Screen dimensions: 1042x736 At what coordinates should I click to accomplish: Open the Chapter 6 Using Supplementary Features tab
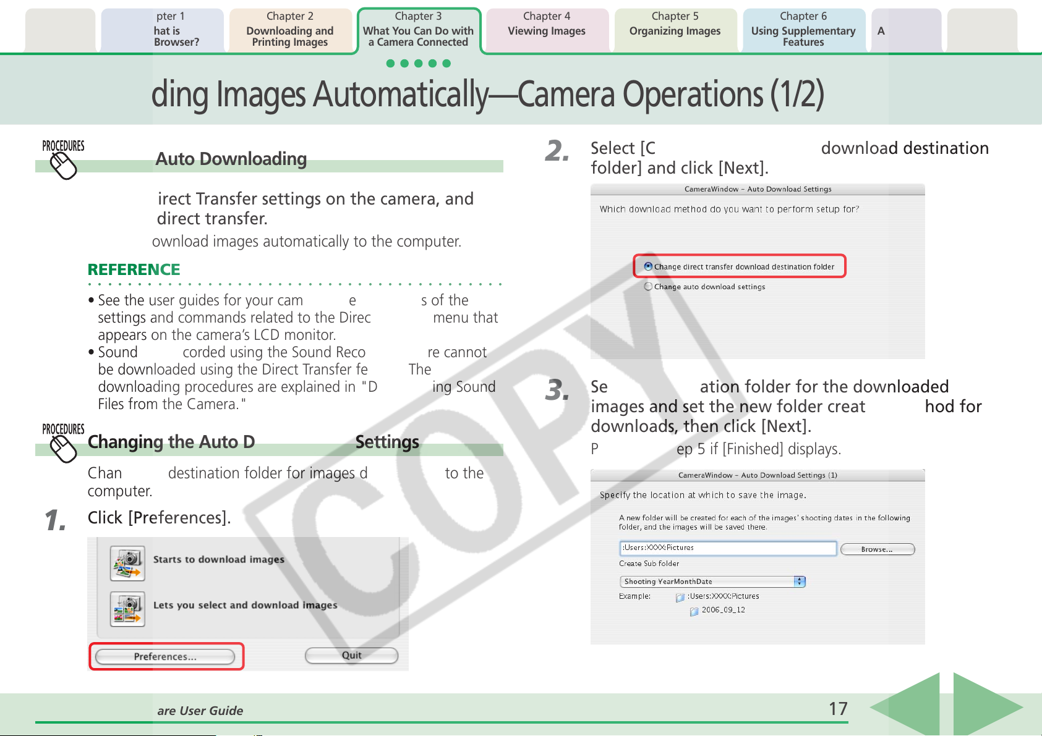[x=803, y=30]
